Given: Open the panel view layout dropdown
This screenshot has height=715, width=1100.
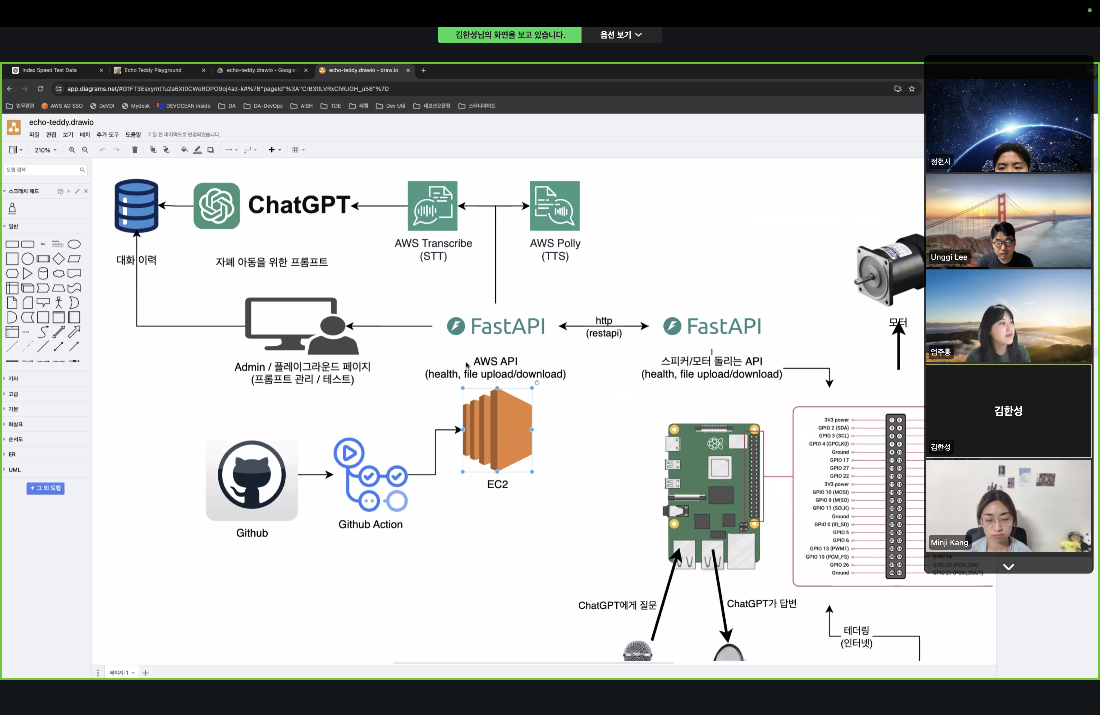Looking at the screenshot, I should point(16,149).
